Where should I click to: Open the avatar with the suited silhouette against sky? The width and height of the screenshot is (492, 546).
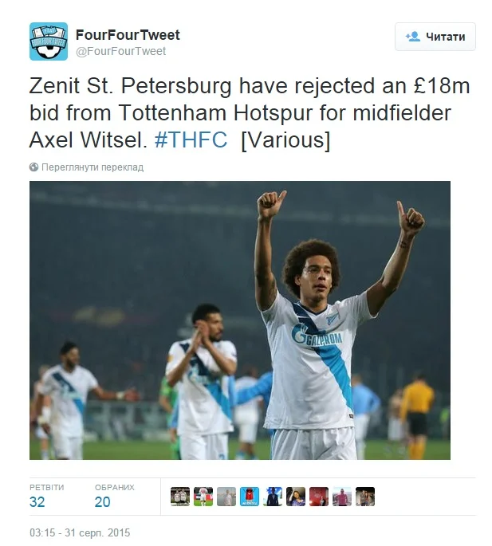[273, 497]
